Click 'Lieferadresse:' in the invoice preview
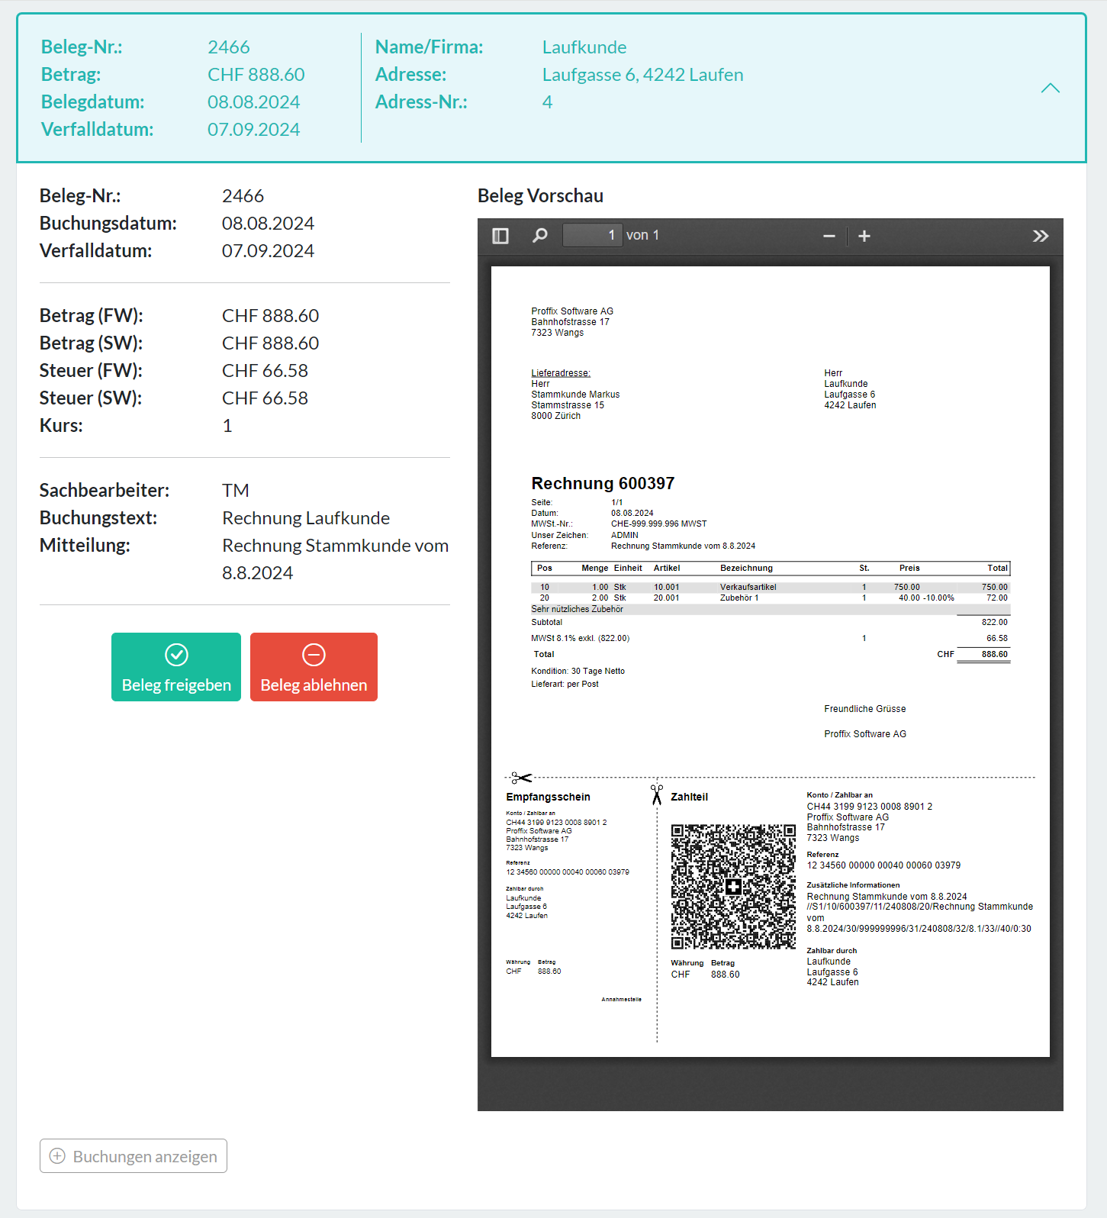Screen dimensions: 1107x1218 pos(561,373)
